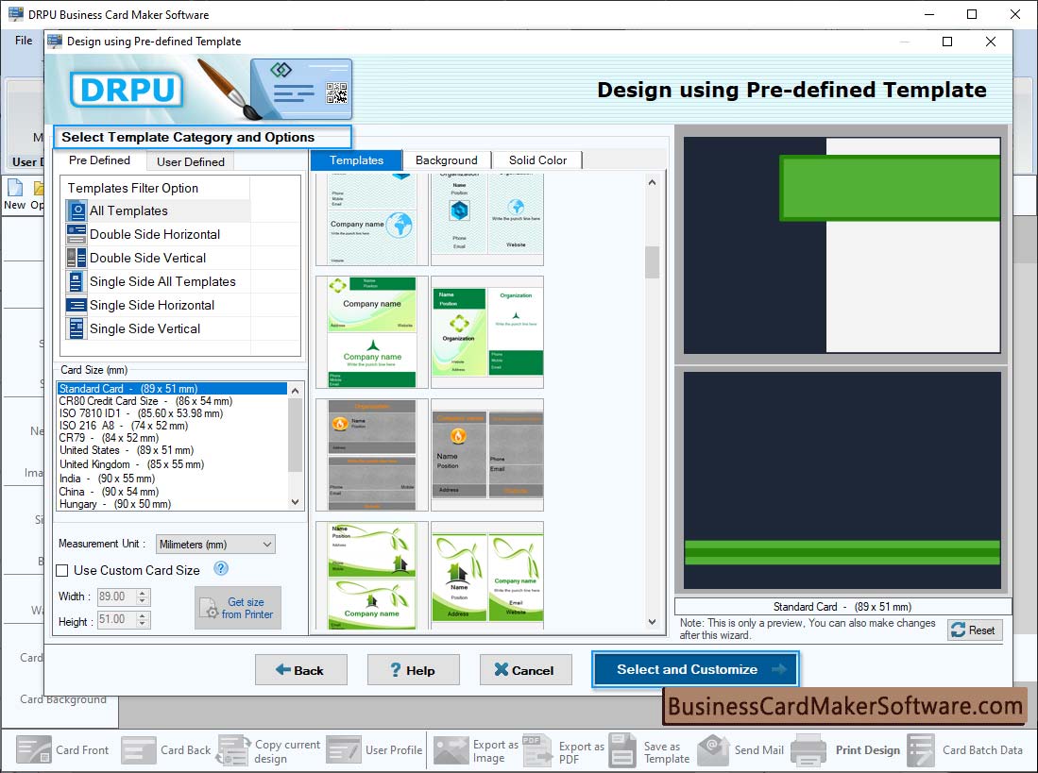Click the Help button
The image size is (1038, 773).
[x=413, y=670]
